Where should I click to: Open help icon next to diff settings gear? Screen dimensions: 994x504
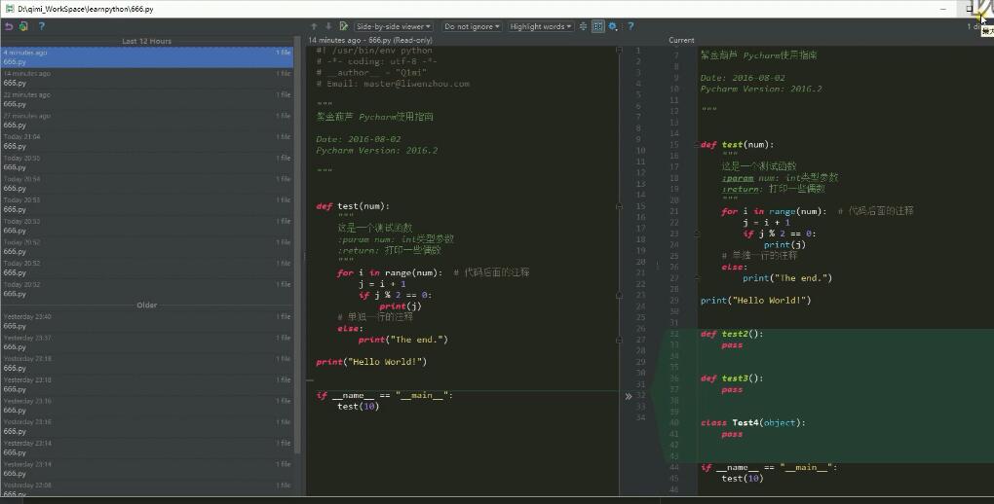coord(631,26)
